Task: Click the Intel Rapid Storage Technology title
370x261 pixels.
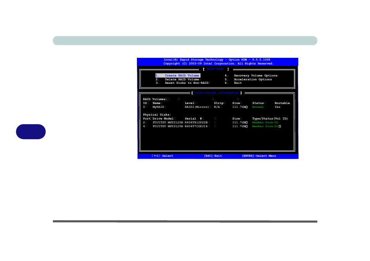Action: (217, 60)
